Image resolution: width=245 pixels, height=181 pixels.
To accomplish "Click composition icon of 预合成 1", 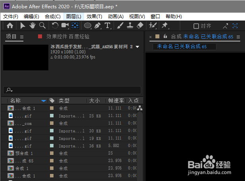I will (x=11, y=153).
